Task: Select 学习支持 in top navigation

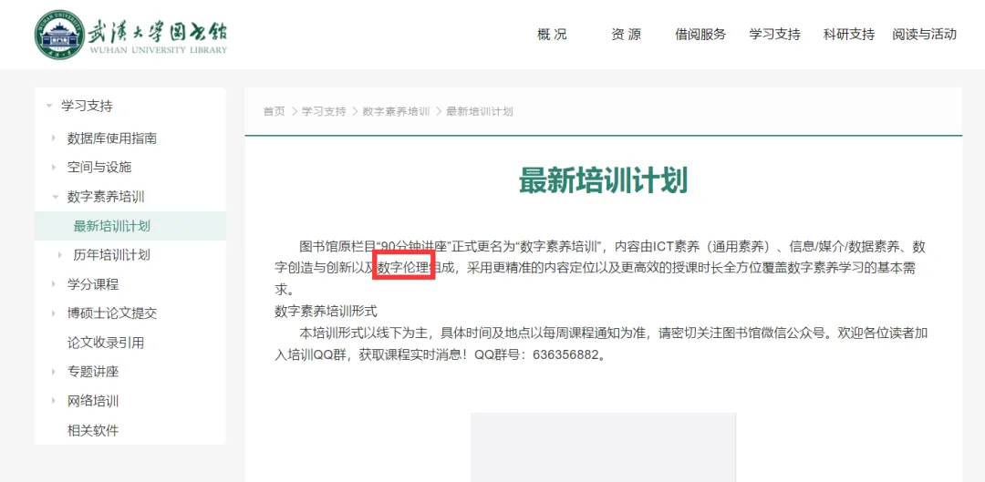Action: [774, 35]
